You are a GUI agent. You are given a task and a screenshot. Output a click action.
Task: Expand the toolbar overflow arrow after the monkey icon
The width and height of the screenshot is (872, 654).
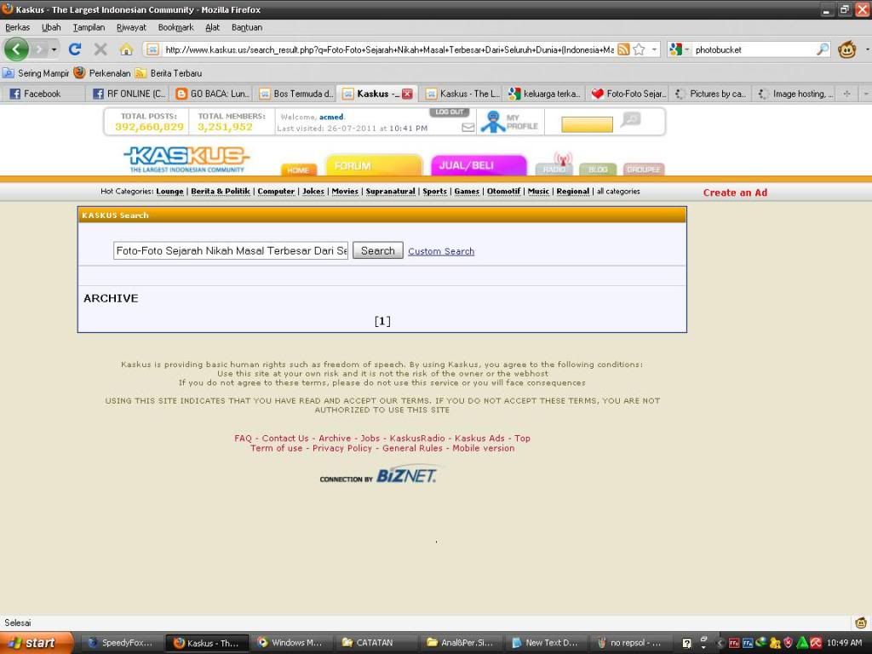[866, 49]
